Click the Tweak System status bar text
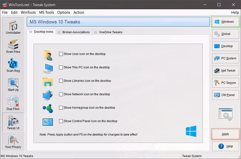The height and width of the screenshot is (159, 241). tap(192, 156)
